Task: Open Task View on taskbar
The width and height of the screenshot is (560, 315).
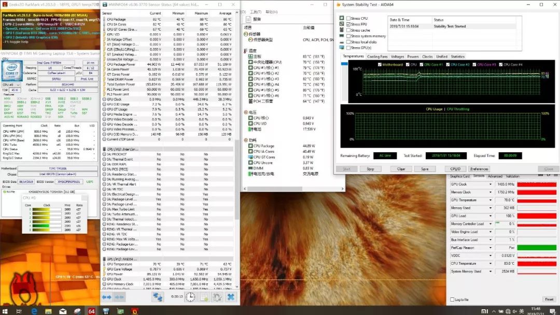Action: click(19, 311)
